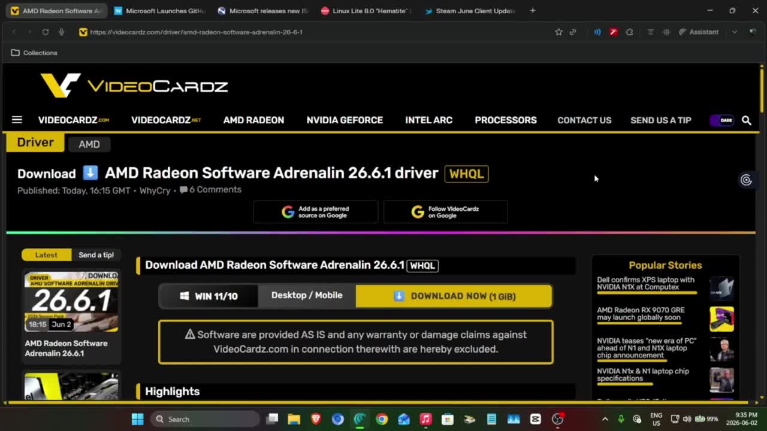This screenshot has height=431, width=767.
Task: Open the Music app from the taskbar
Action: [425, 419]
